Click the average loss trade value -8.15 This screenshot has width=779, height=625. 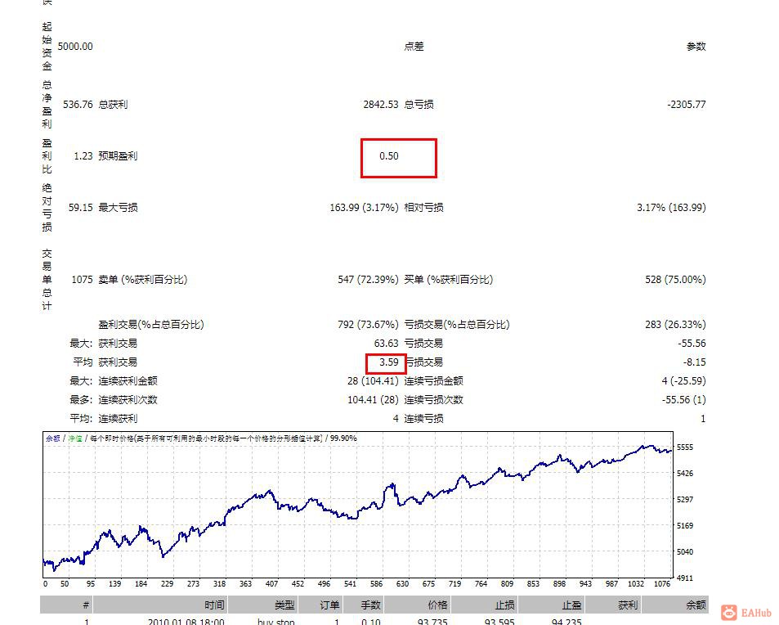pos(695,362)
